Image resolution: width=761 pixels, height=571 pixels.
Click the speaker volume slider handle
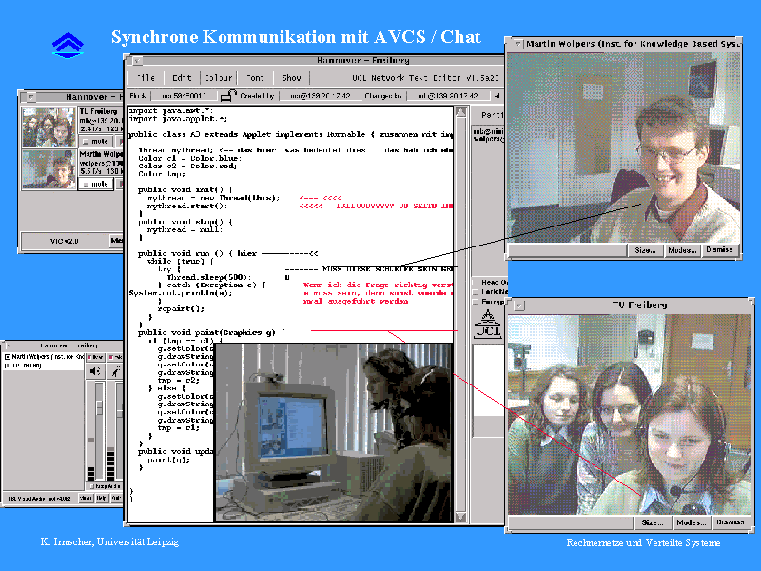100,407
